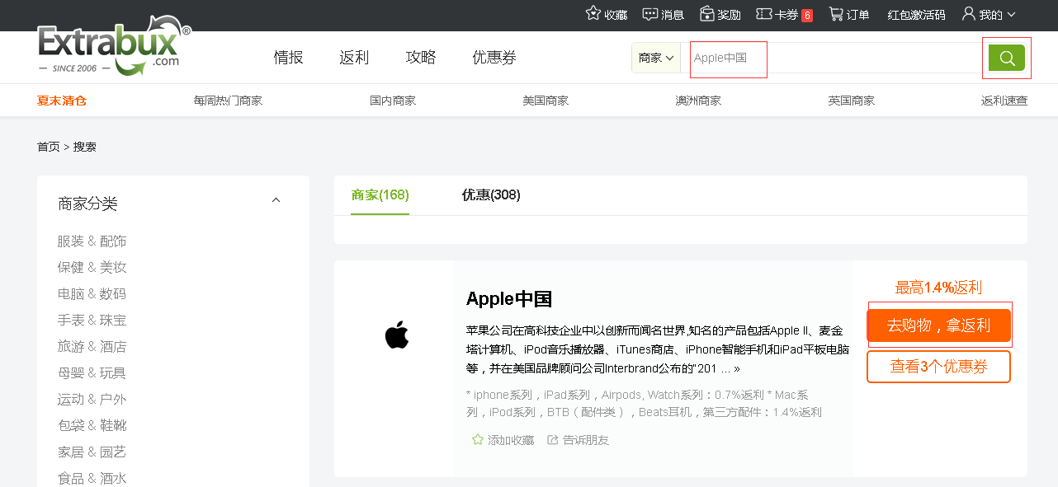This screenshot has height=487, width=1058.
Task: Click the Apple logo thumbnail
Action: click(x=397, y=335)
